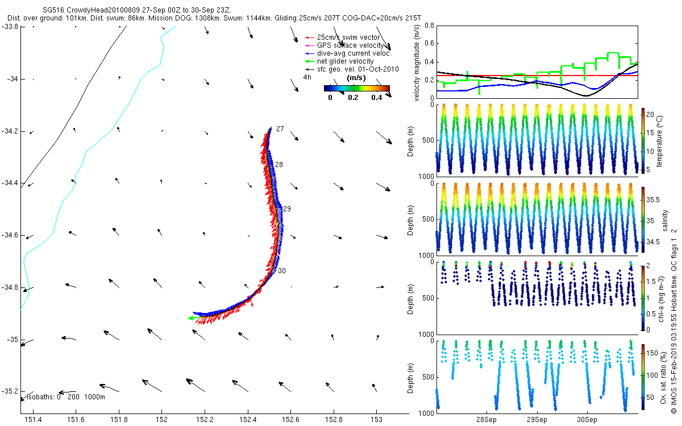Click the 'velocity magnitude (m/s)' axis label

pos(417,62)
